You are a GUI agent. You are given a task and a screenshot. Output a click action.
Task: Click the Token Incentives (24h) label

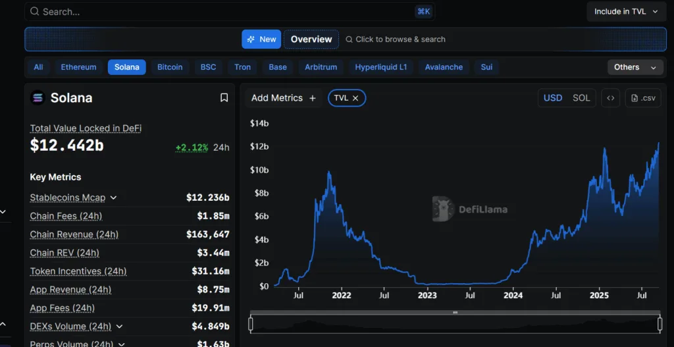point(78,271)
